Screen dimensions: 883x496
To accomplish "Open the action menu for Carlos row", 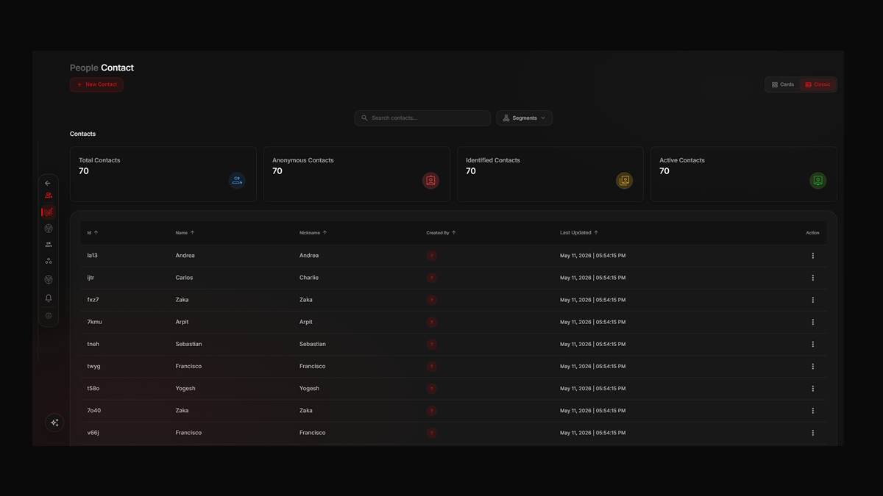I will 812,278.
